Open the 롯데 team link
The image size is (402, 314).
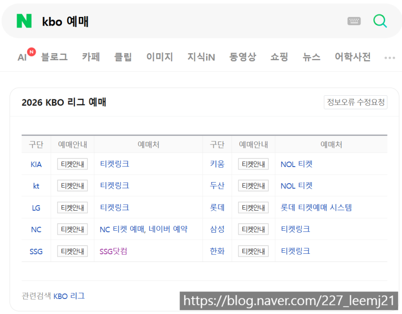click(x=217, y=207)
